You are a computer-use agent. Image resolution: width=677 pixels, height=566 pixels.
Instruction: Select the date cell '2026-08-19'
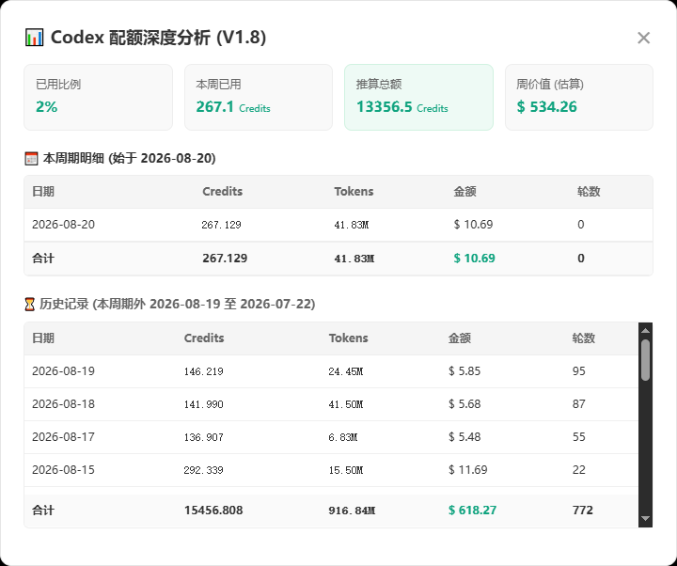coord(64,371)
